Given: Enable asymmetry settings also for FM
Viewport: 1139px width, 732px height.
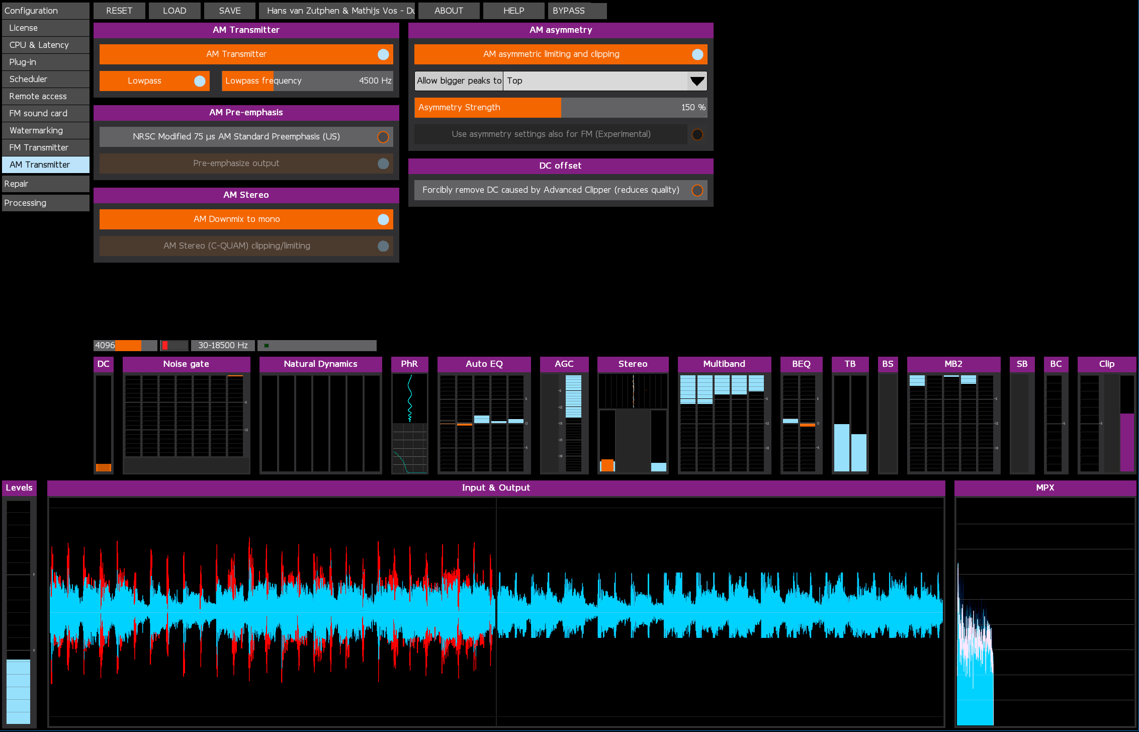Looking at the screenshot, I should 561,134.
